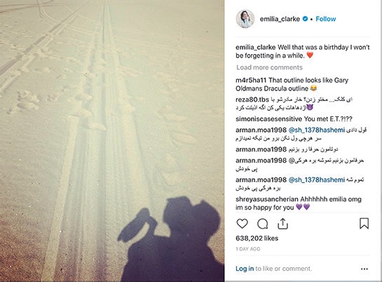Screen dimensions: 382x282
Task: Open emilia_clarke username in caption
Action: point(256,47)
